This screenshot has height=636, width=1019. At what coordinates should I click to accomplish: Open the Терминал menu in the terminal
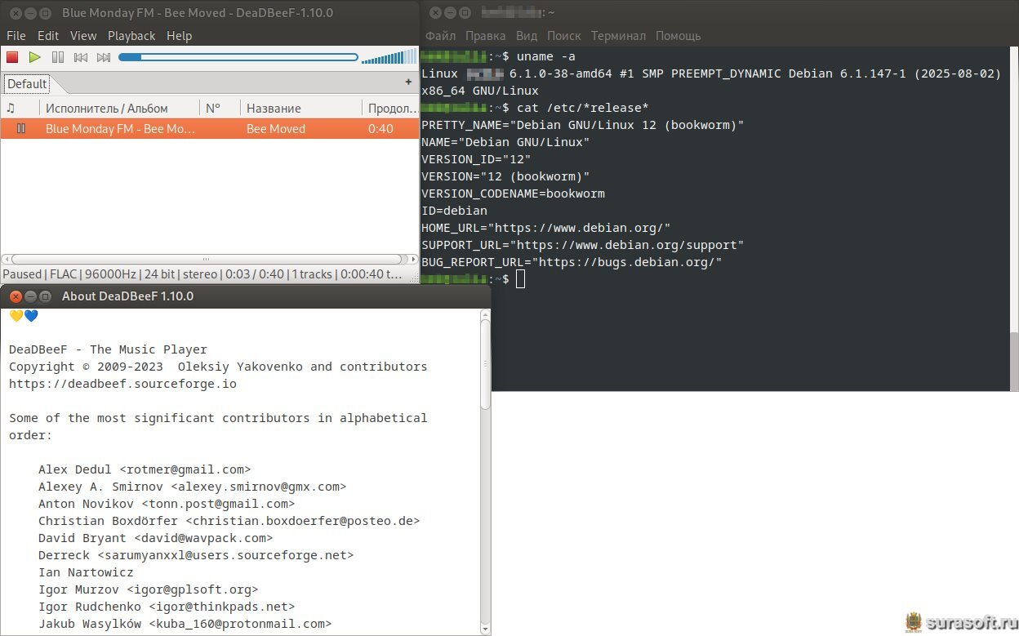click(618, 36)
